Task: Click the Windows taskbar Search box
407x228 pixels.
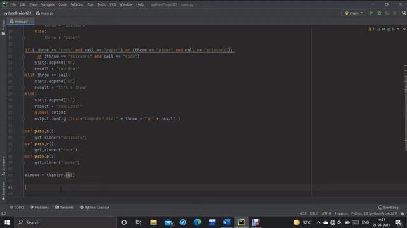Action: click(65, 222)
